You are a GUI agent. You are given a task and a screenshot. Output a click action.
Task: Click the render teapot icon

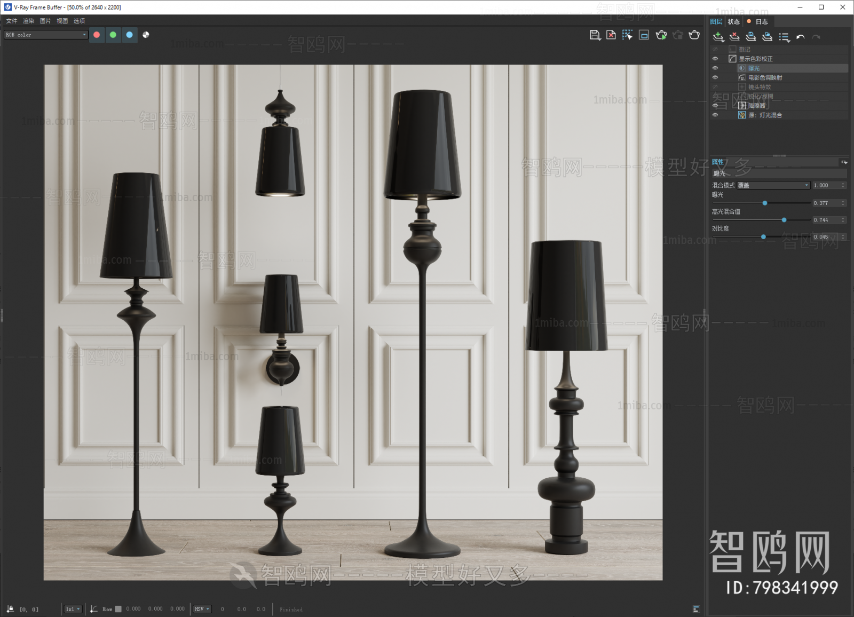pyautogui.click(x=694, y=35)
